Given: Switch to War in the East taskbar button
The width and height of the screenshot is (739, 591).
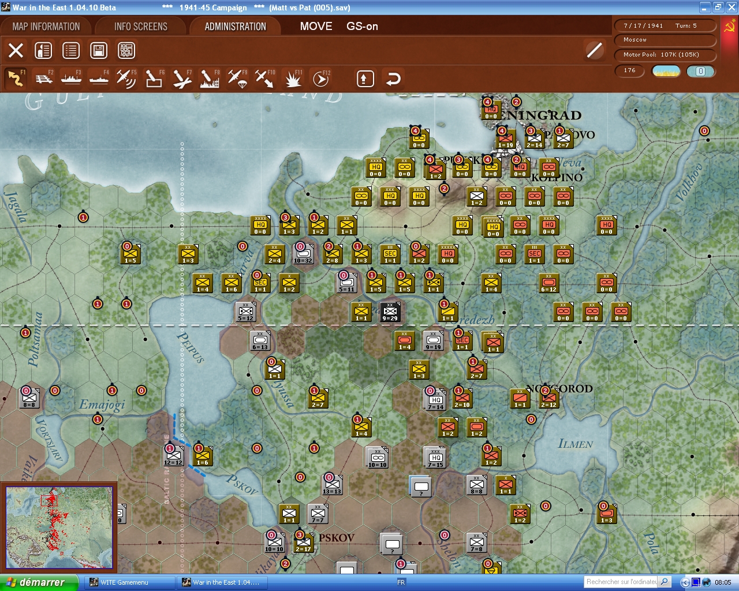Looking at the screenshot, I should [222, 582].
